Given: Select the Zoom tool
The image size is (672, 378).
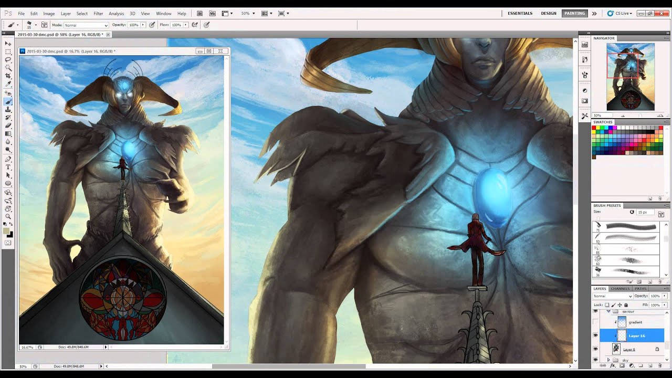Looking at the screenshot, I should click(x=8, y=216).
